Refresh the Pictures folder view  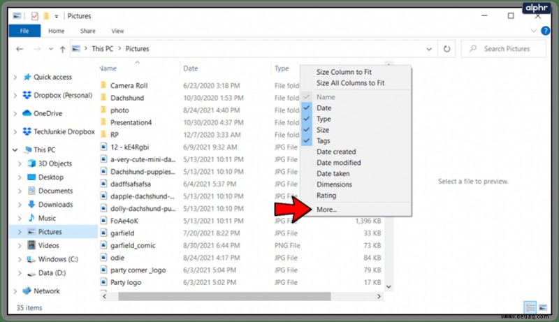tap(447, 49)
